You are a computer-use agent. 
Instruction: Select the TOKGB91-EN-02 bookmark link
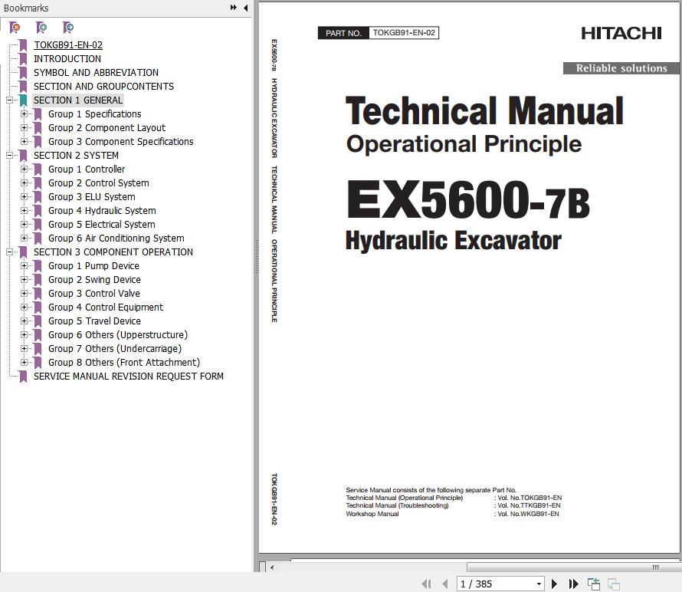[x=67, y=45]
